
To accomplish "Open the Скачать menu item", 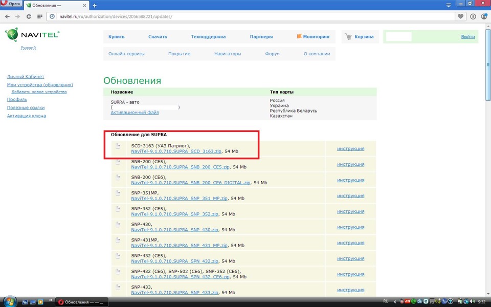I will click(158, 37).
